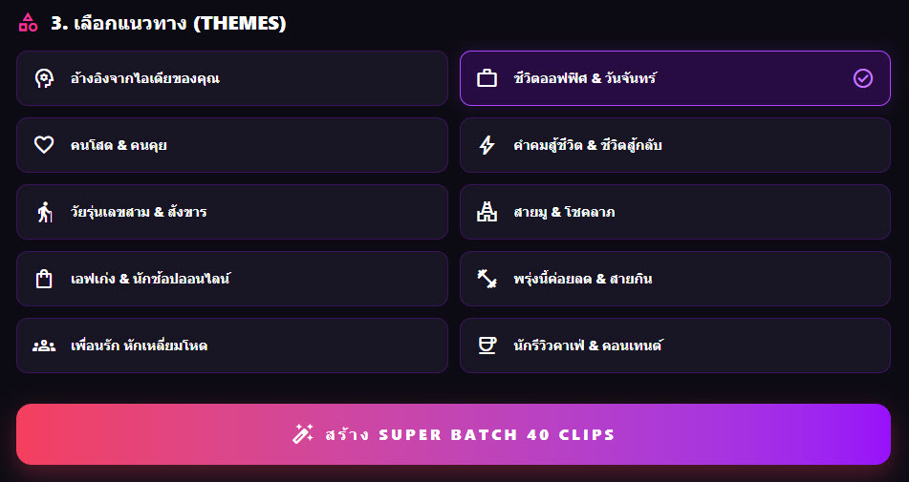The height and width of the screenshot is (482, 909).
Task: Click สร้าง SUPER BATCH 40 CLIPS button
Action: (453, 434)
